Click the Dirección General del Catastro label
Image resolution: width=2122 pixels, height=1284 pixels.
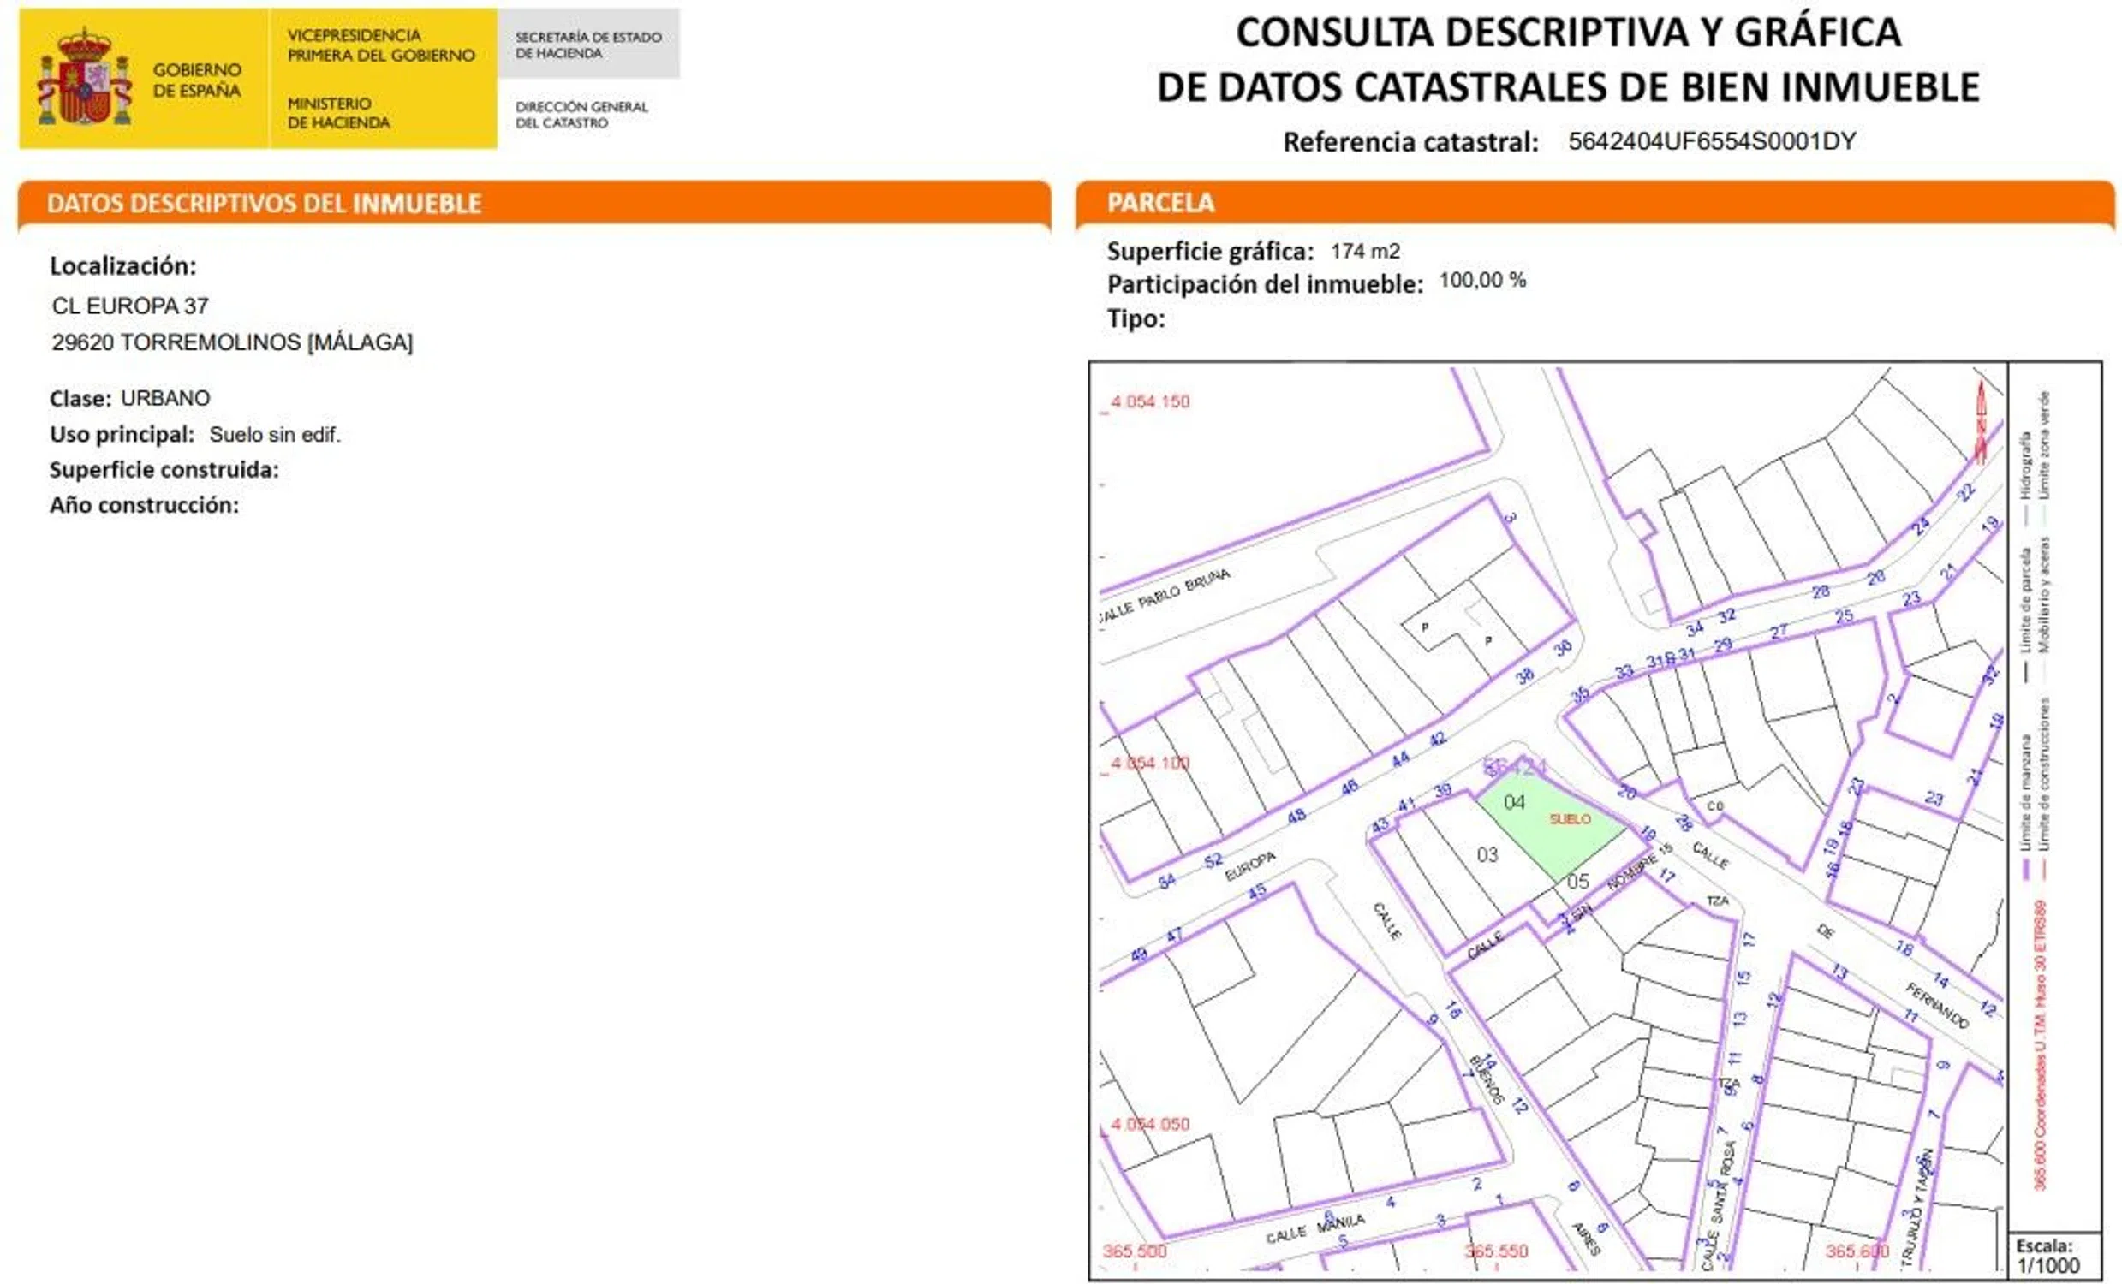[x=581, y=115]
